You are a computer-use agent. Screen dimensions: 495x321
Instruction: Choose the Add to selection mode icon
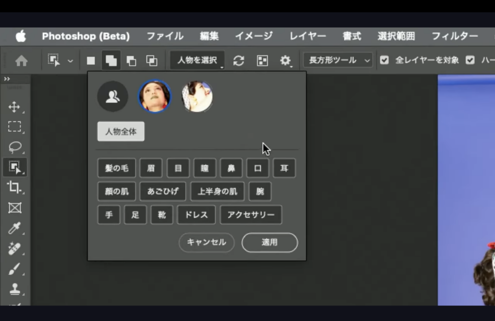point(111,60)
